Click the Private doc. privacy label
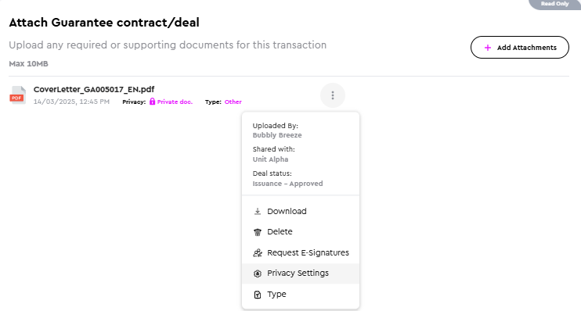This screenshot has height=311, width=581. [x=175, y=102]
